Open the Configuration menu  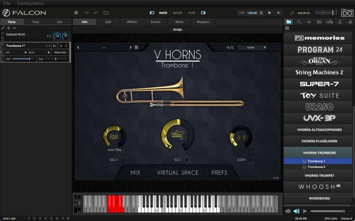[30, 4]
